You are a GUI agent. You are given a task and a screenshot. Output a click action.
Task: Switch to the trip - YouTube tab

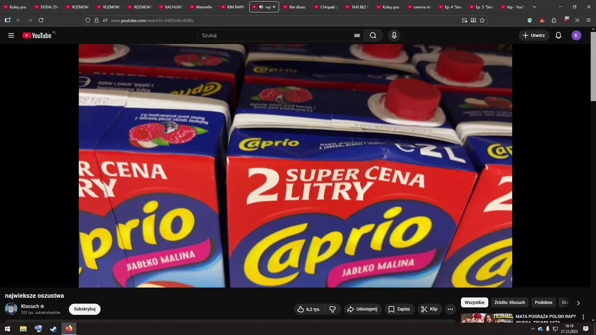[x=513, y=7]
